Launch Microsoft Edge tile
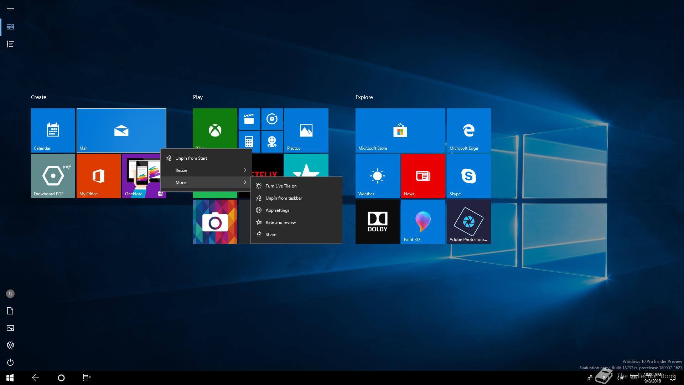 click(x=468, y=130)
